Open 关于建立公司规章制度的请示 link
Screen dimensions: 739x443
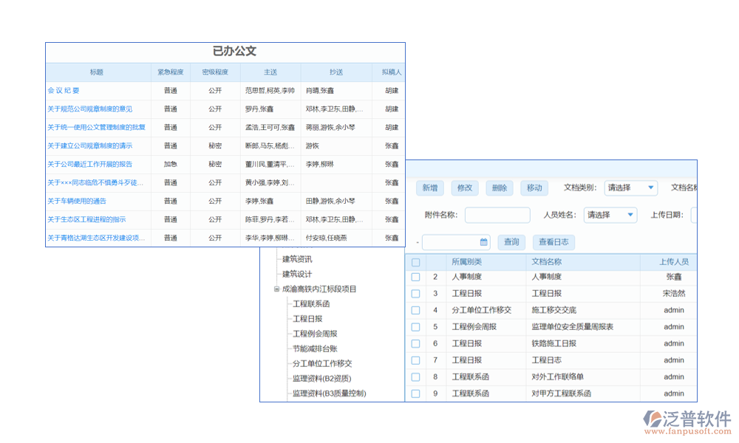(x=90, y=145)
